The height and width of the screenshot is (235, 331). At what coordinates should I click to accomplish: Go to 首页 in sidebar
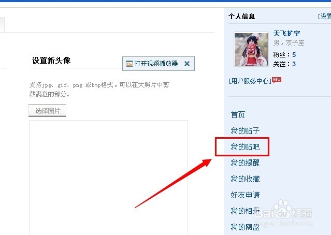pos(238,115)
